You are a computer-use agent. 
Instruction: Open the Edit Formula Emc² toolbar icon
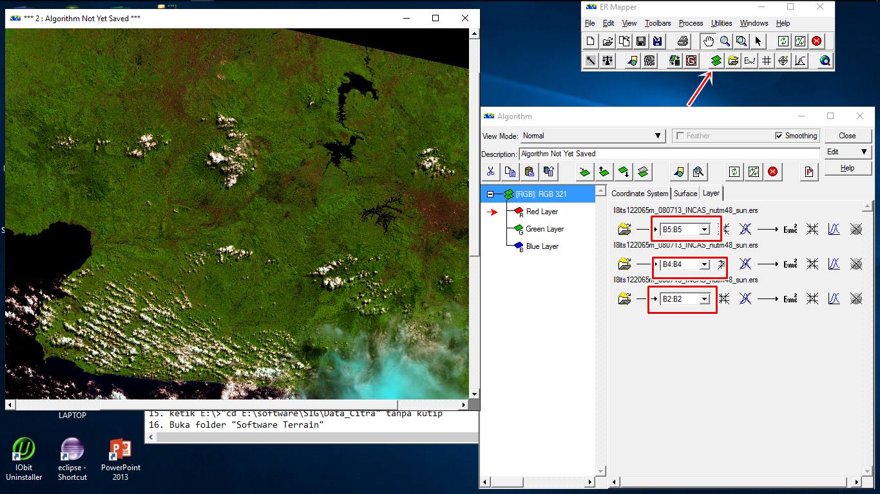pyautogui.click(x=749, y=60)
